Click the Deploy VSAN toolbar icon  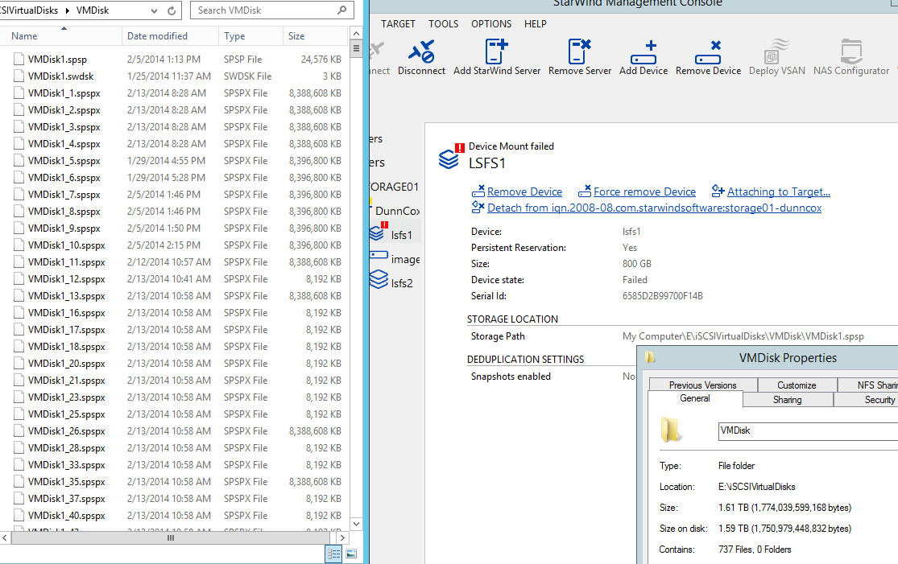776,51
